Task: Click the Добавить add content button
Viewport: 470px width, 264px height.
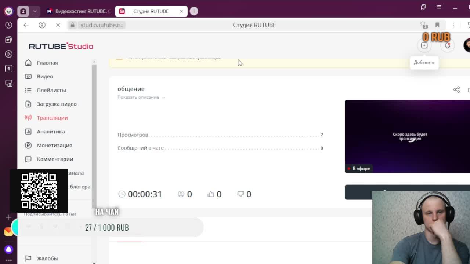Action: [x=424, y=45]
